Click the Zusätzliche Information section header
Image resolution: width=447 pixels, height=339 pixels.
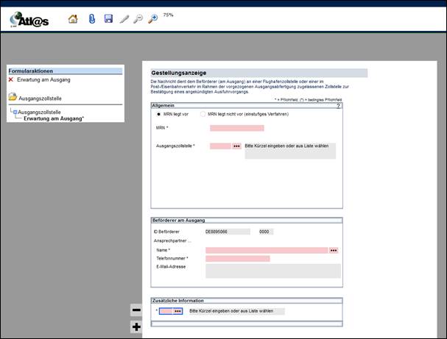[x=247, y=301]
